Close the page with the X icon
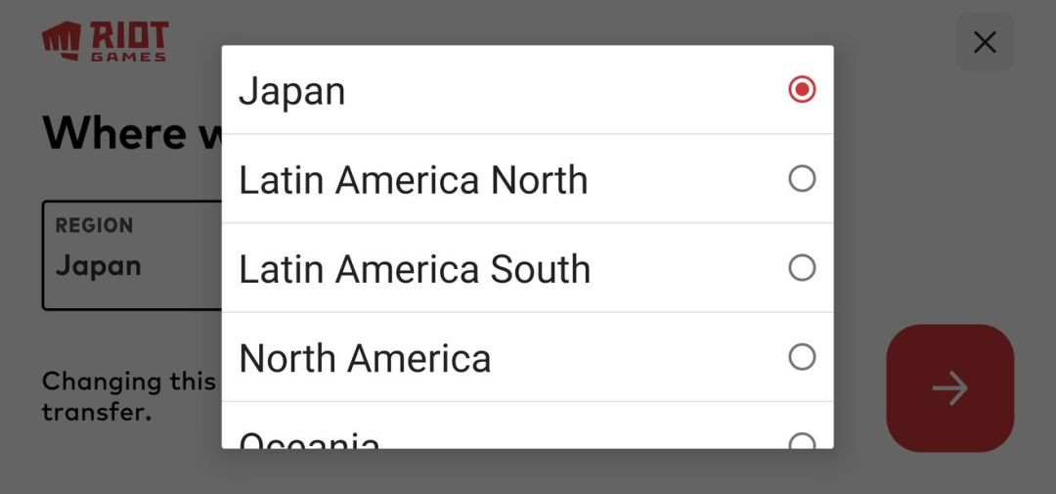 coord(985,42)
